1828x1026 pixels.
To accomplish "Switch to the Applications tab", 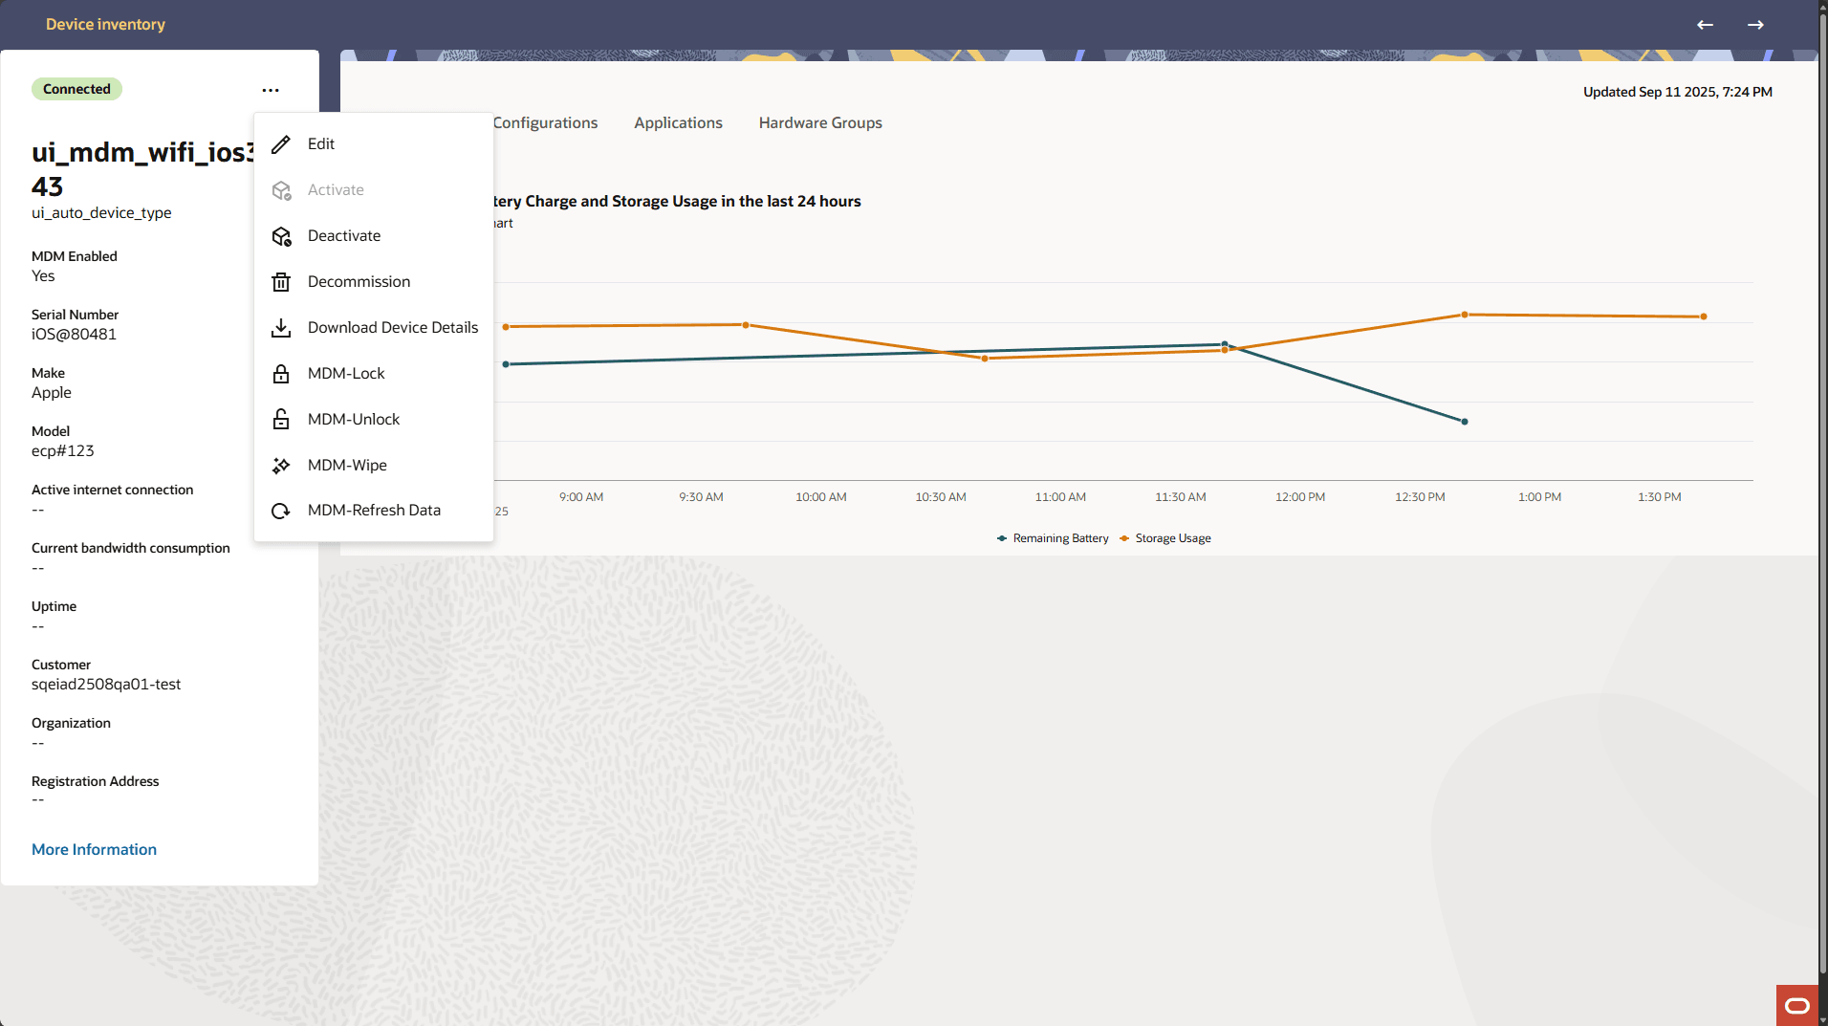I will coord(678,122).
